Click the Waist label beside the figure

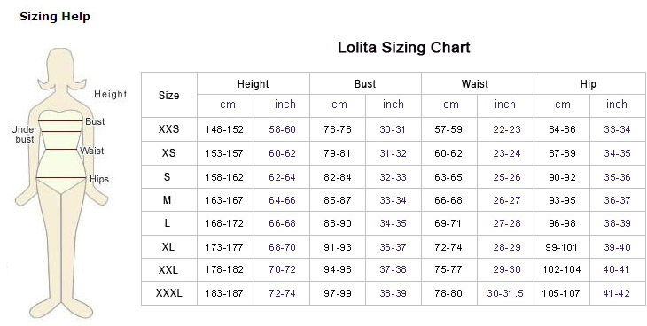tap(91, 151)
